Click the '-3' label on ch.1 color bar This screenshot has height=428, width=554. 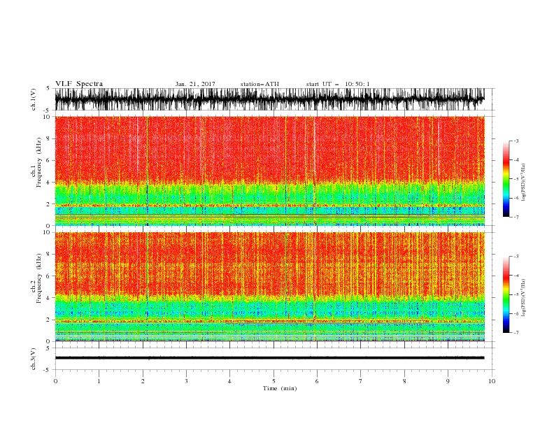point(516,141)
